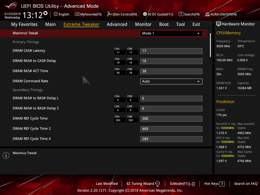
Task: Click the date 01/23/2019
Action: pyautogui.click(x=13, y=14)
